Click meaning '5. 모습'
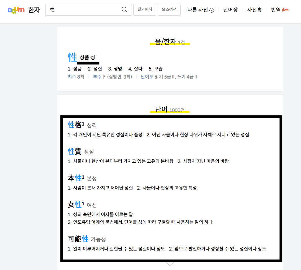This screenshot has width=301, height=270. coord(155,69)
